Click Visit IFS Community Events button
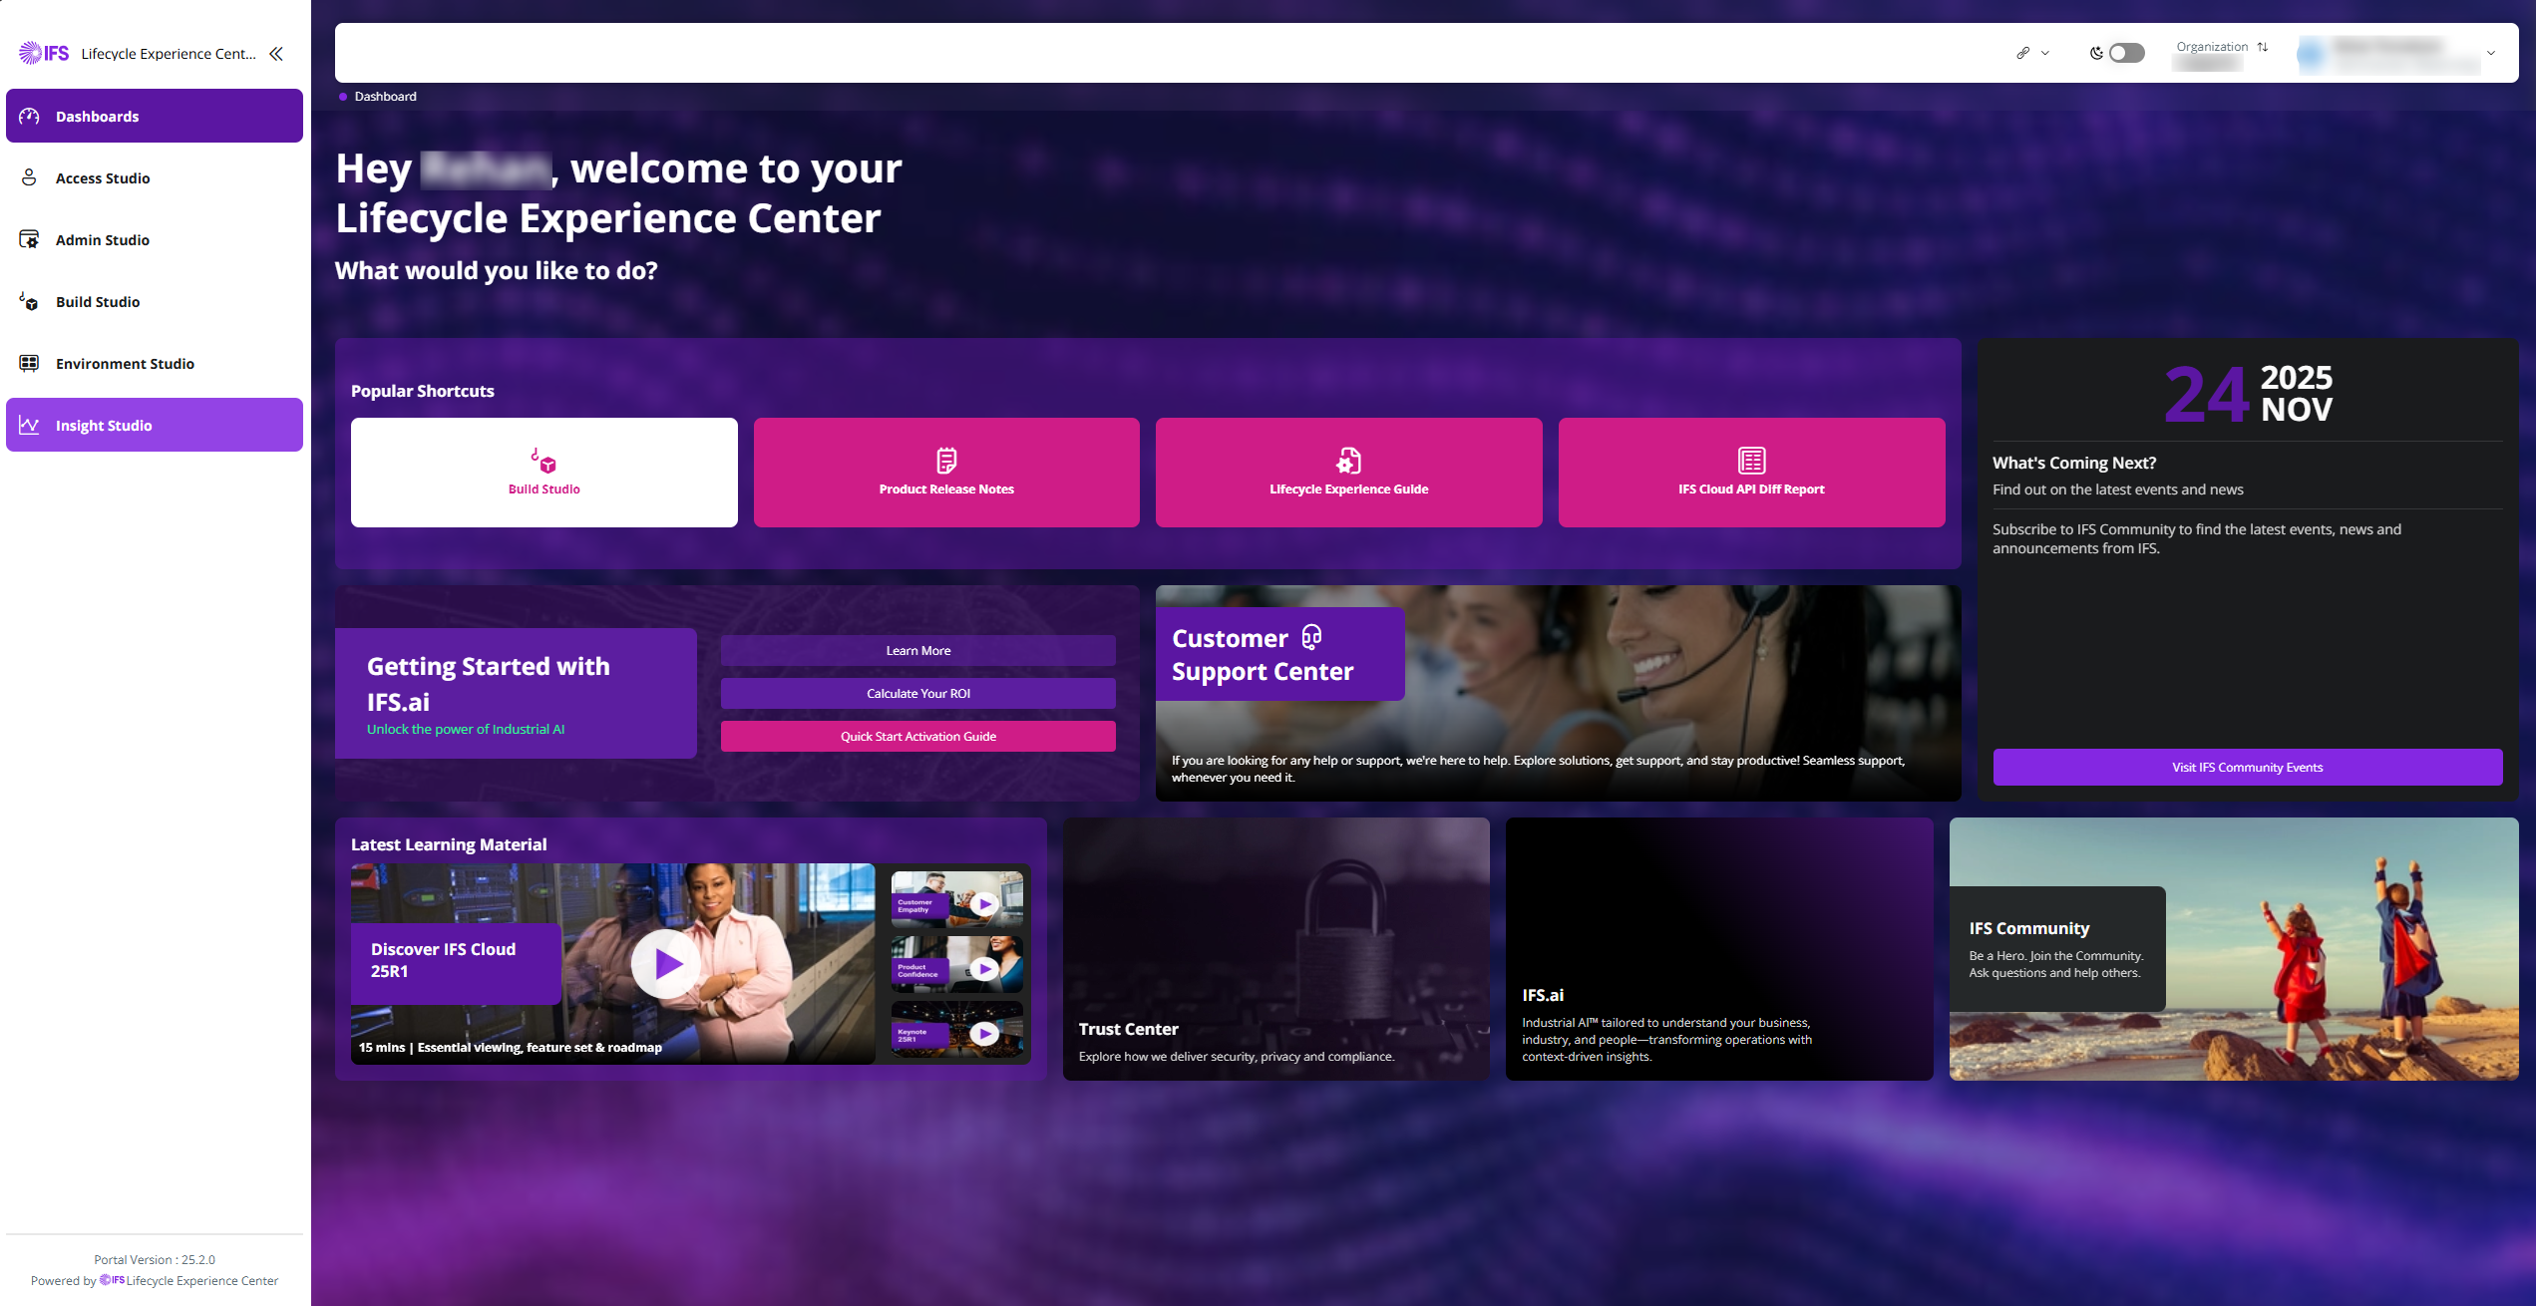Viewport: 2536px width, 1306px height. (x=2247, y=767)
